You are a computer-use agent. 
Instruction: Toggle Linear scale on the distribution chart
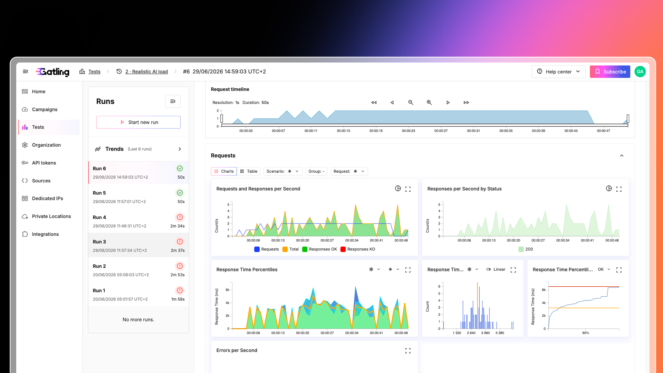[496, 269]
